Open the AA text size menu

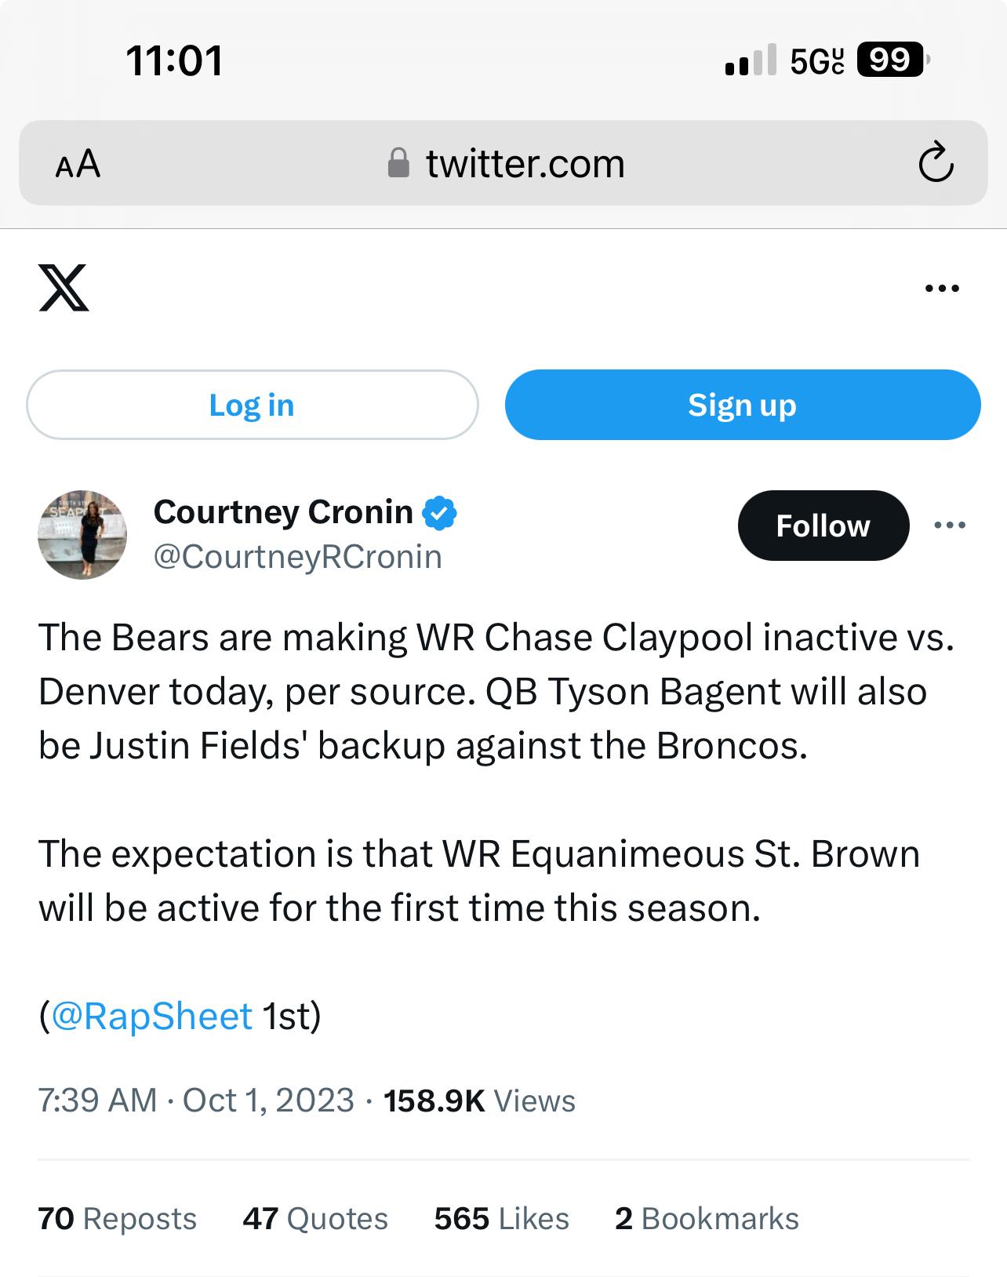(78, 164)
